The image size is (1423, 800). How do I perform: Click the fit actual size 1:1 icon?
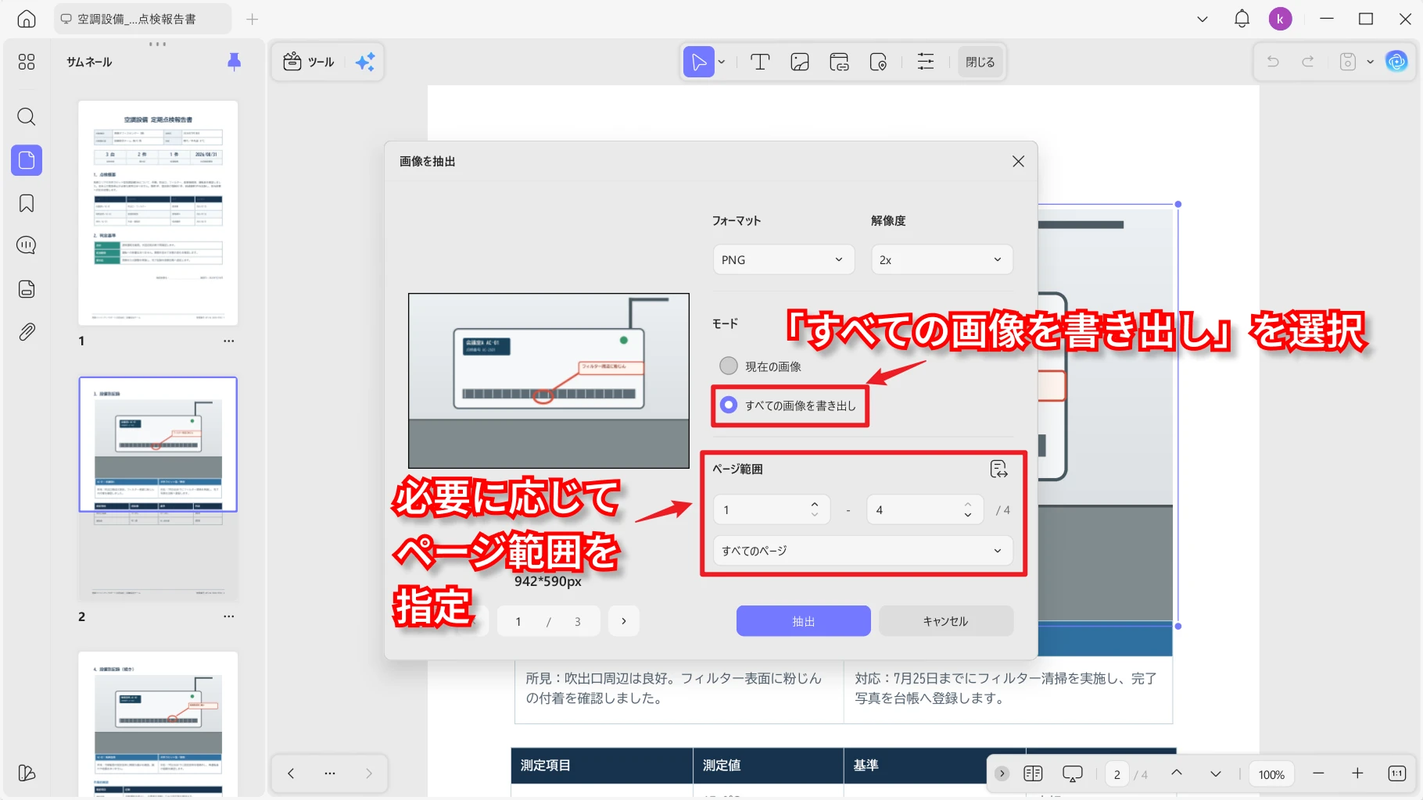1397,773
